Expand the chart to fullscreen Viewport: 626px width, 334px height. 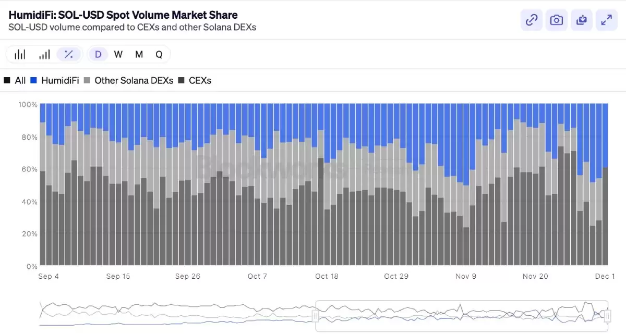606,20
